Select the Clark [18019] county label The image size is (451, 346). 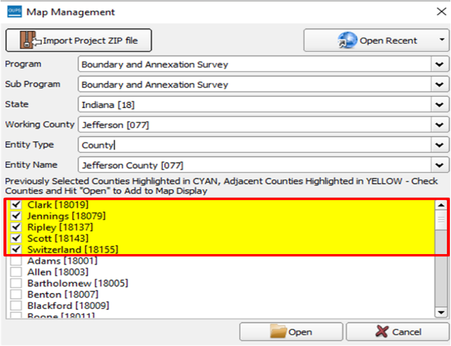pyautogui.click(x=58, y=204)
